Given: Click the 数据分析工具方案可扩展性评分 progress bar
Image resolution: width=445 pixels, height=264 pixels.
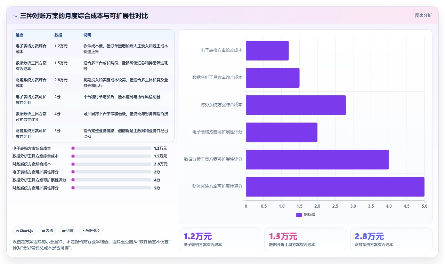Looking at the screenshot, I should [111, 180].
